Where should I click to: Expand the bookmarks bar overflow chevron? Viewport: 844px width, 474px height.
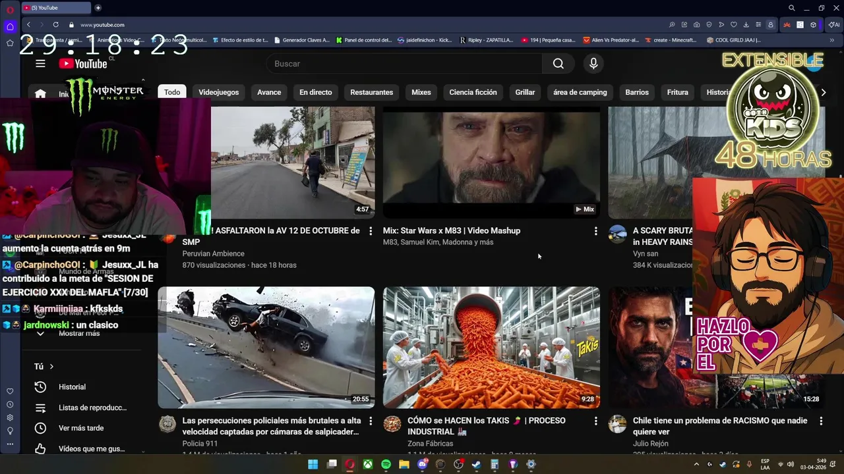[x=831, y=40]
